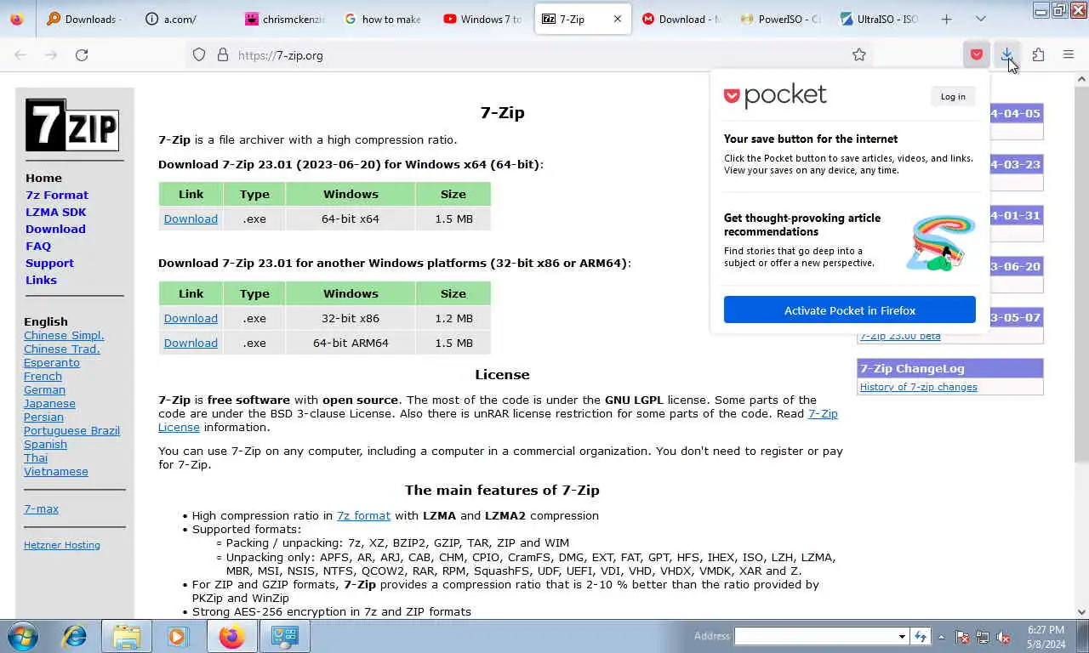Open the Firefox downloads panel icon
This screenshot has height=653, width=1089.
[x=1007, y=54]
